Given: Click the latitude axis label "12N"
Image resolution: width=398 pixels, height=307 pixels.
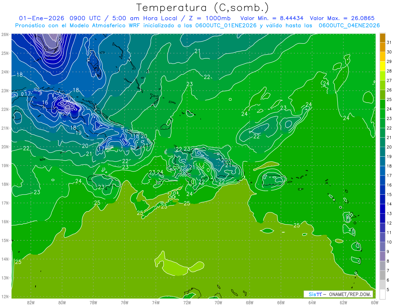Looking at the screenshot, I should coord(5,296).
